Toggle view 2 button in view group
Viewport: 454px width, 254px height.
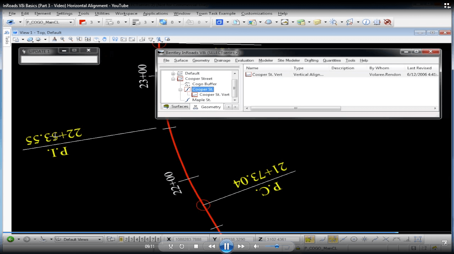pyautogui.click(x=126, y=239)
